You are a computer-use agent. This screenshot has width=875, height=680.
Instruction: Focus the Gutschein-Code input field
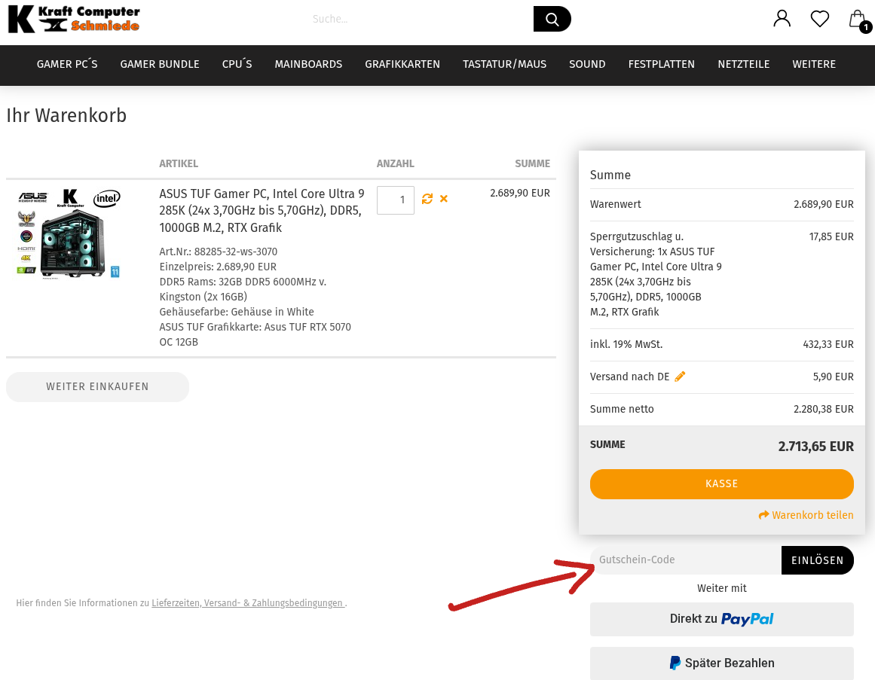point(686,560)
